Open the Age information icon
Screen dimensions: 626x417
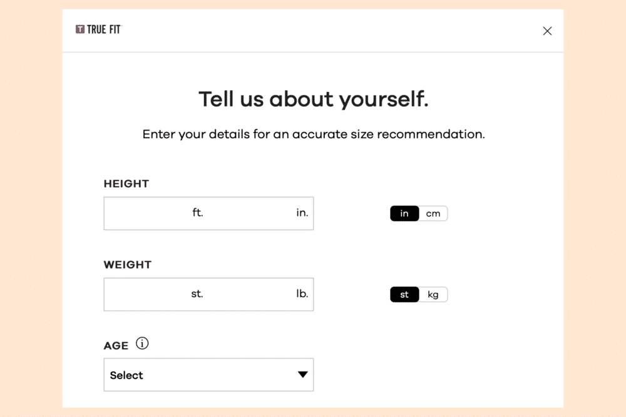tap(143, 344)
